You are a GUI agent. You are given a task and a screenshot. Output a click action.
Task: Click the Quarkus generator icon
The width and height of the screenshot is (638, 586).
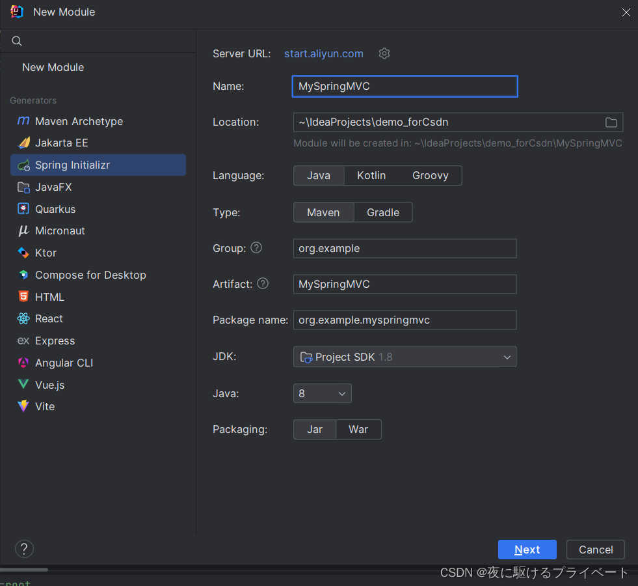23,209
